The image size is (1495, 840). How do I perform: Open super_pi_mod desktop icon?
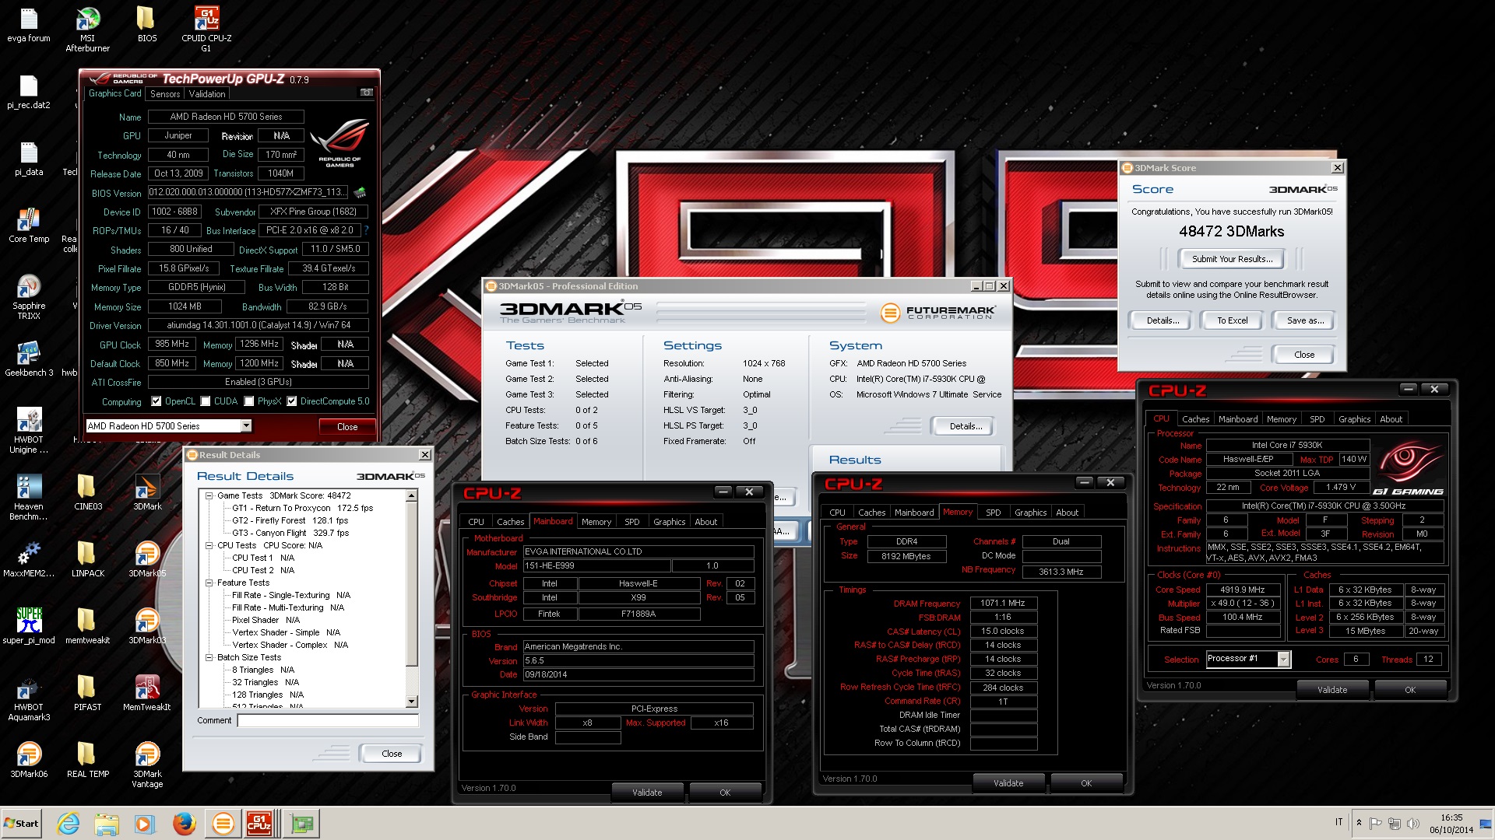pyautogui.click(x=29, y=627)
